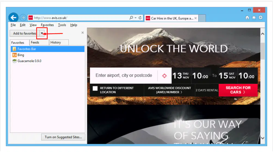Click the Enter airport, city or postcode field
The height and width of the screenshot is (152, 273).
[x=124, y=75]
